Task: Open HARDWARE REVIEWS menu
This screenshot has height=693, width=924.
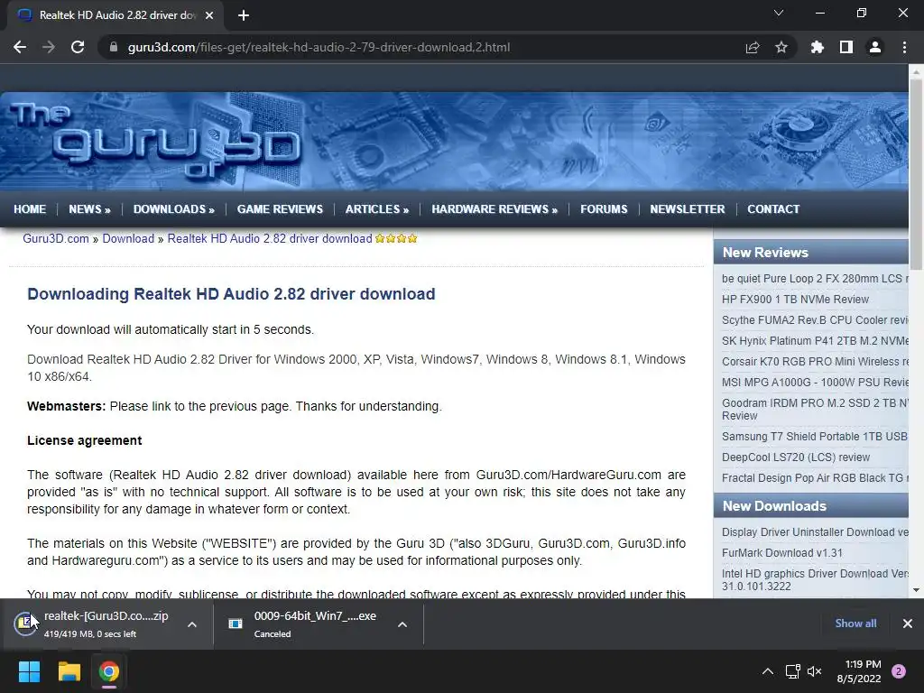Action: pyautogui.click(x=494, y=209)
